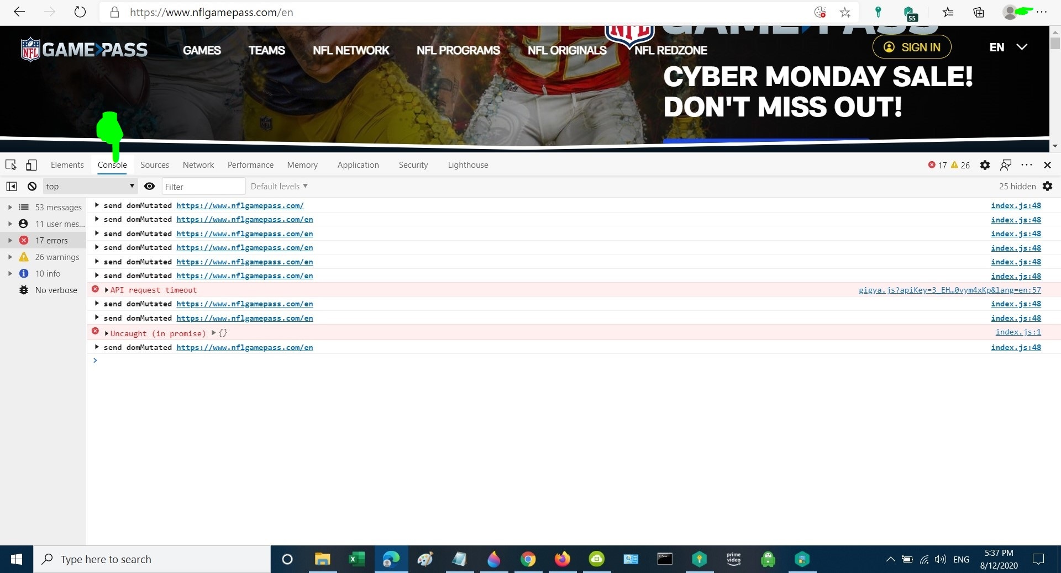Click the console Filter input field
Image resolution: width=1061 pixels, height=573 pixels.
[203, 187]
